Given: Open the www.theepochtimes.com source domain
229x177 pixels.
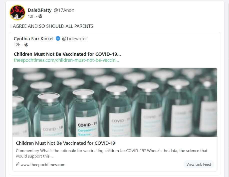Looking at the screenshot, I should [43, 164].
